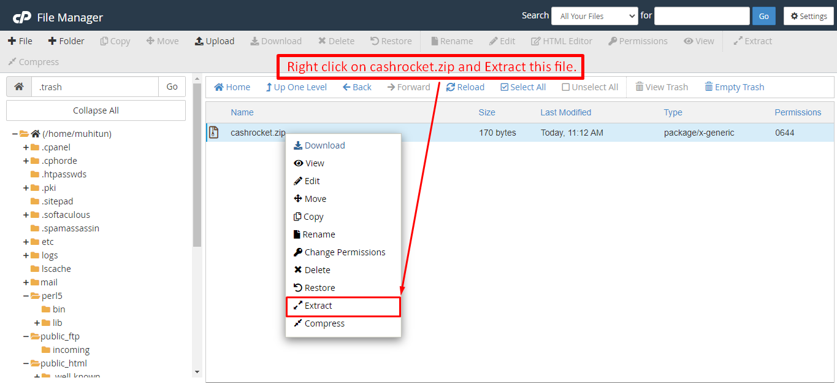Expand the .cpanel folder in tree
Image resolution: width=837 pixels, height=383 pixels.
coord(26,147)
